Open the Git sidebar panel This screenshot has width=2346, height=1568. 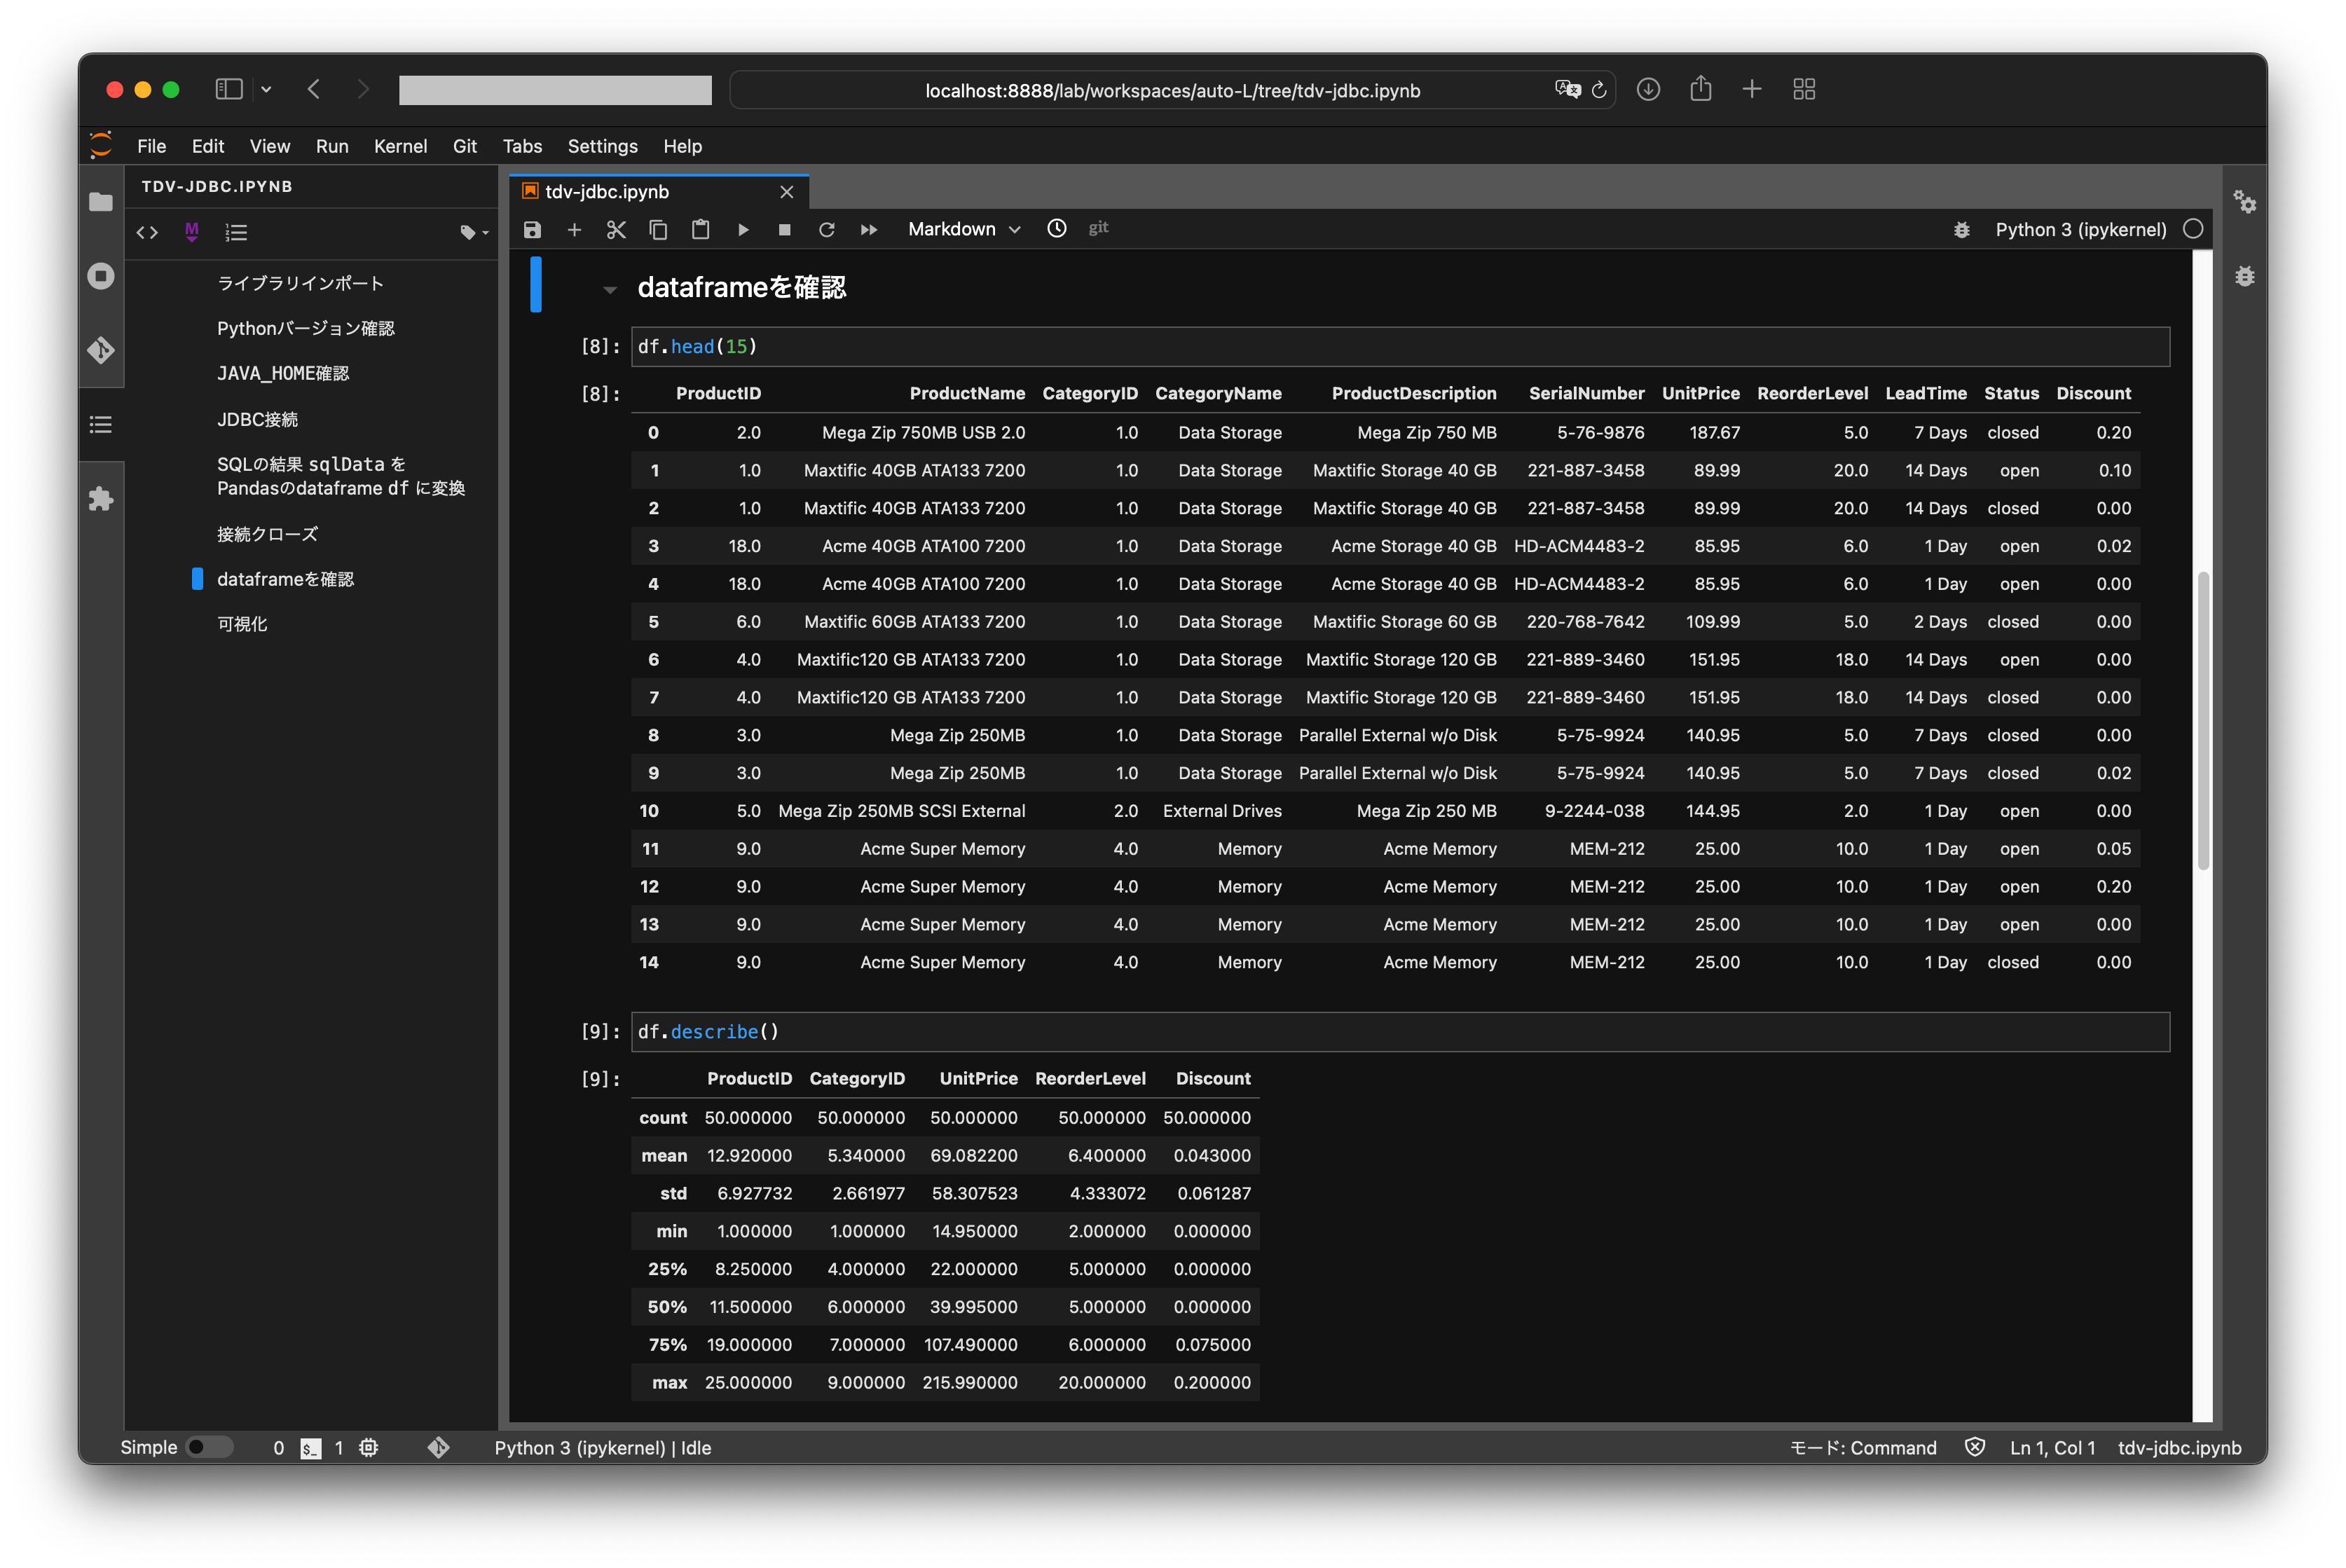coord(101,350)
